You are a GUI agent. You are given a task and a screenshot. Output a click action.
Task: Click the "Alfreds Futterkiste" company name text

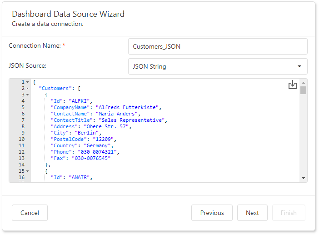126,107
